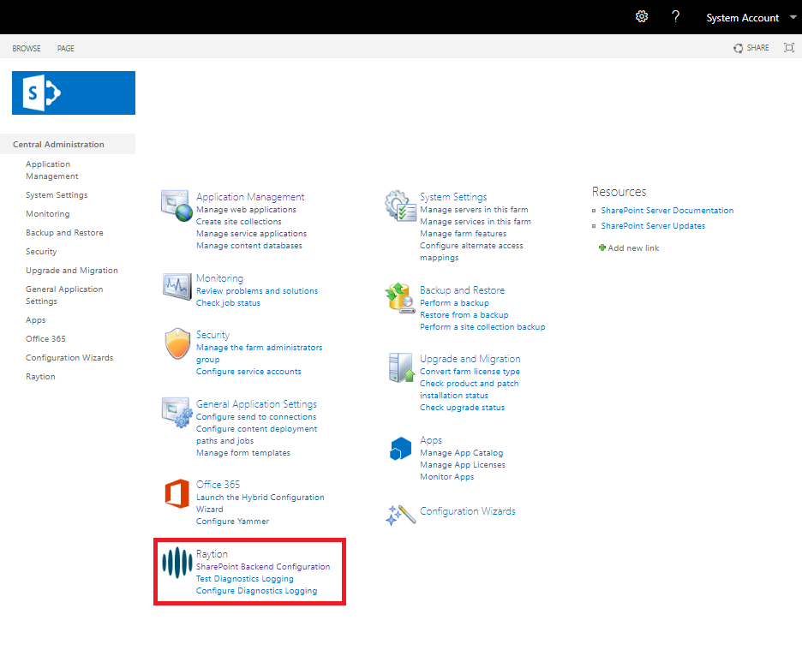This screenshot has height=650, width=802.
Task: Open the settings gear menu
Action: coord(641,17)
